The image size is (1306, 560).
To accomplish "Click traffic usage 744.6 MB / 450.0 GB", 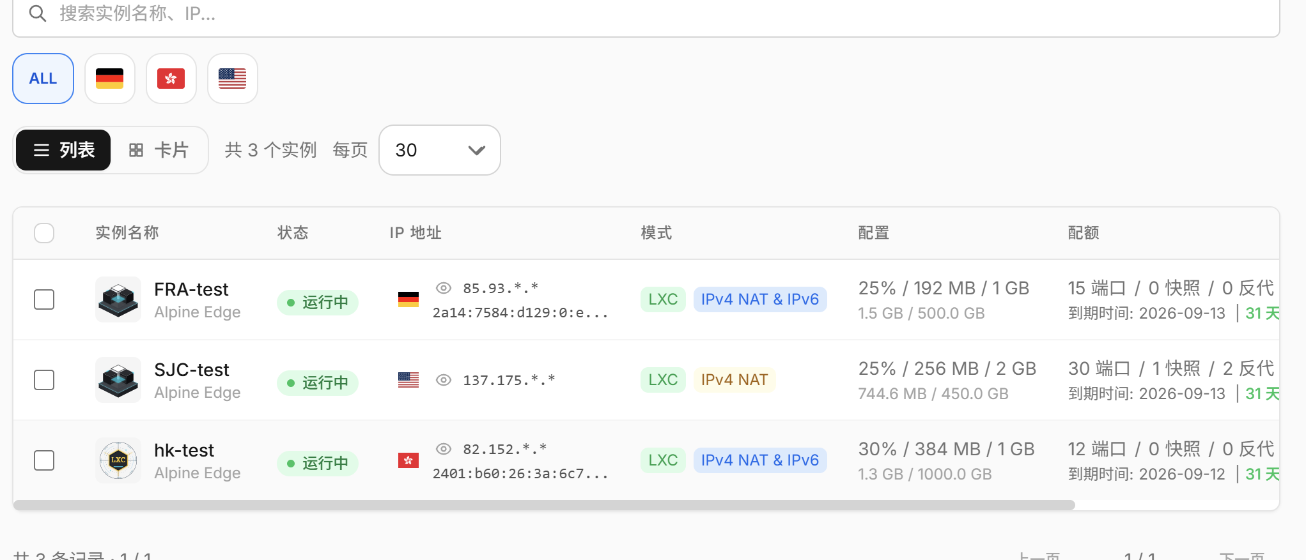I will 933,394.
